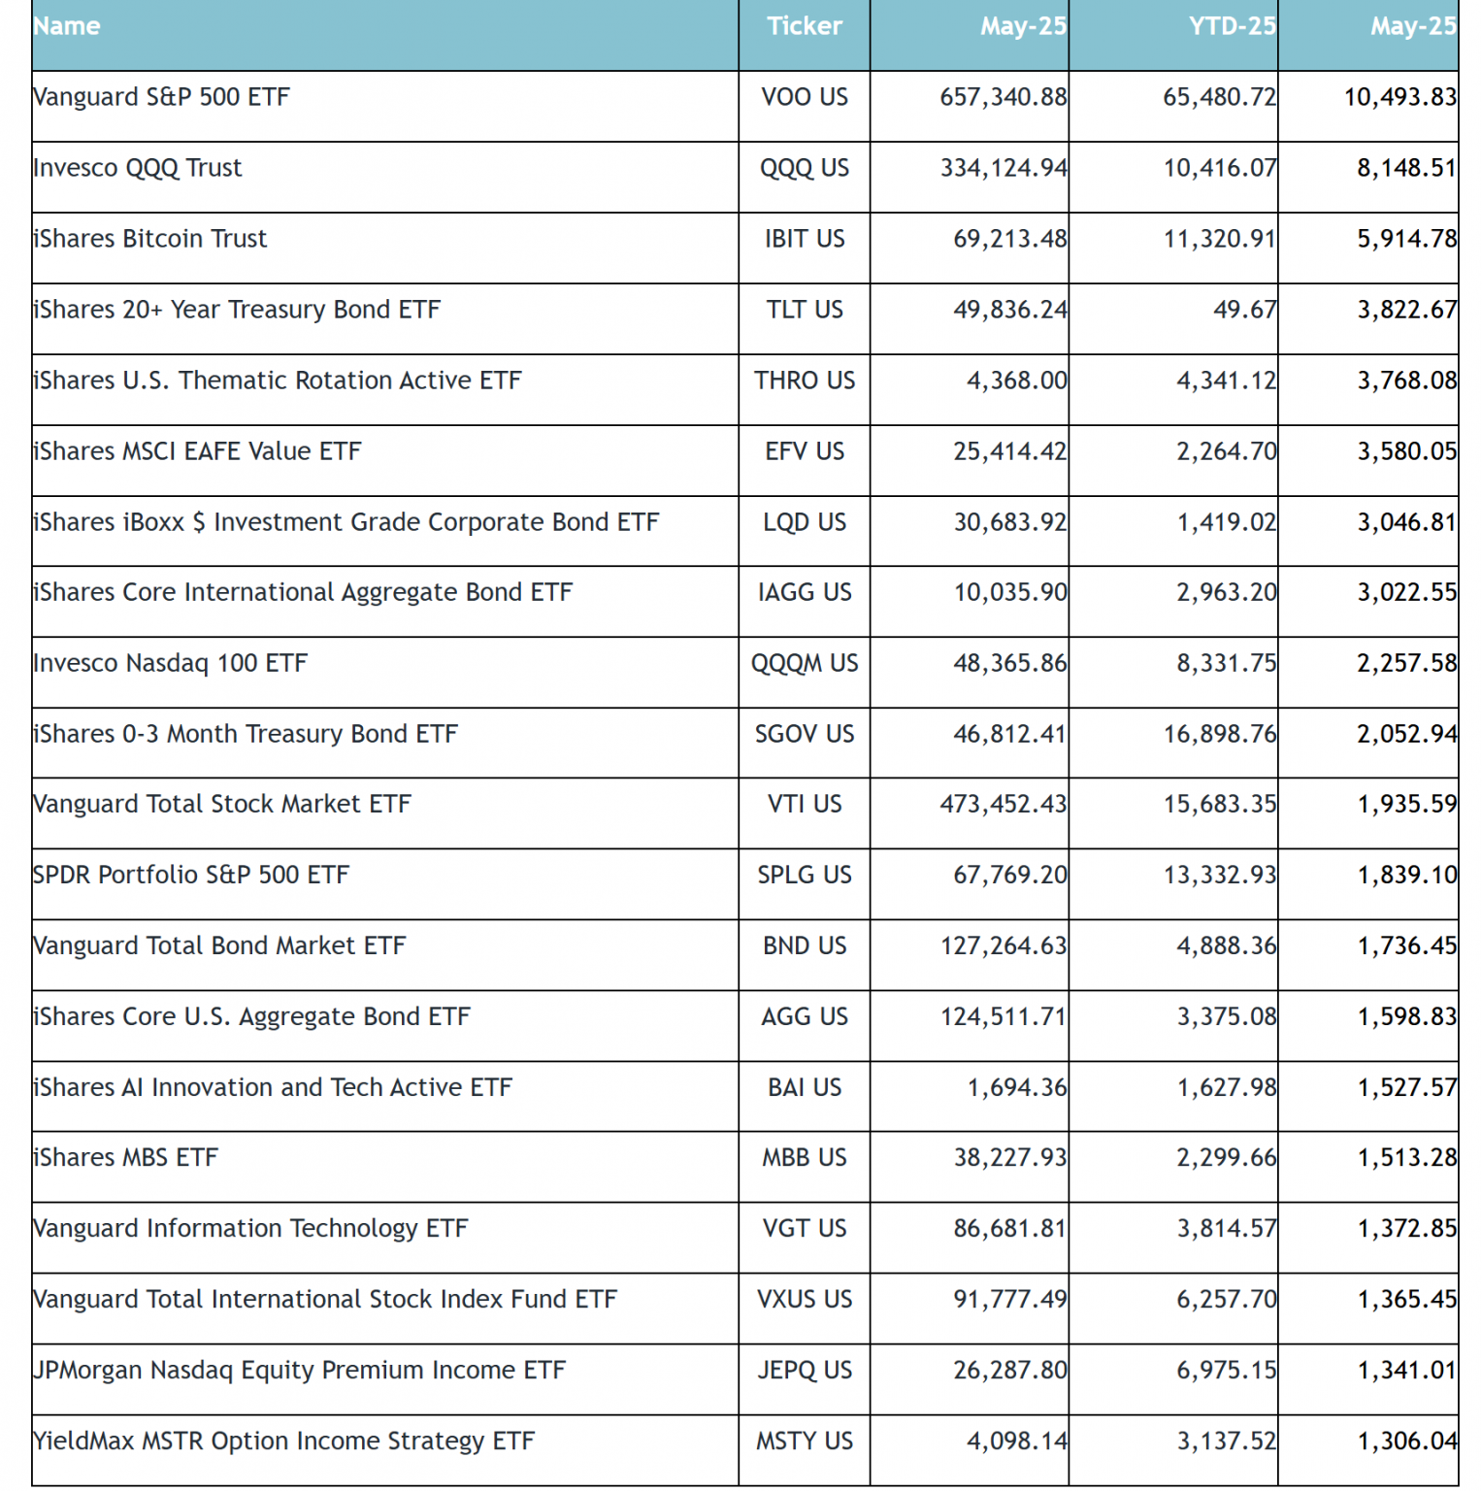This screenshot has height=1491, width=1482.
Task: Select the SPLG US ticker cell
Action: (804, 875)
